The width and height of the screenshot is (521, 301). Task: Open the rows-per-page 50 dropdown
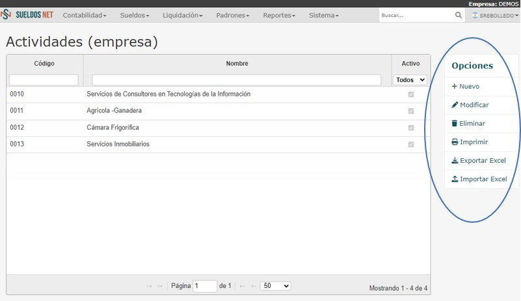point(275,285)
